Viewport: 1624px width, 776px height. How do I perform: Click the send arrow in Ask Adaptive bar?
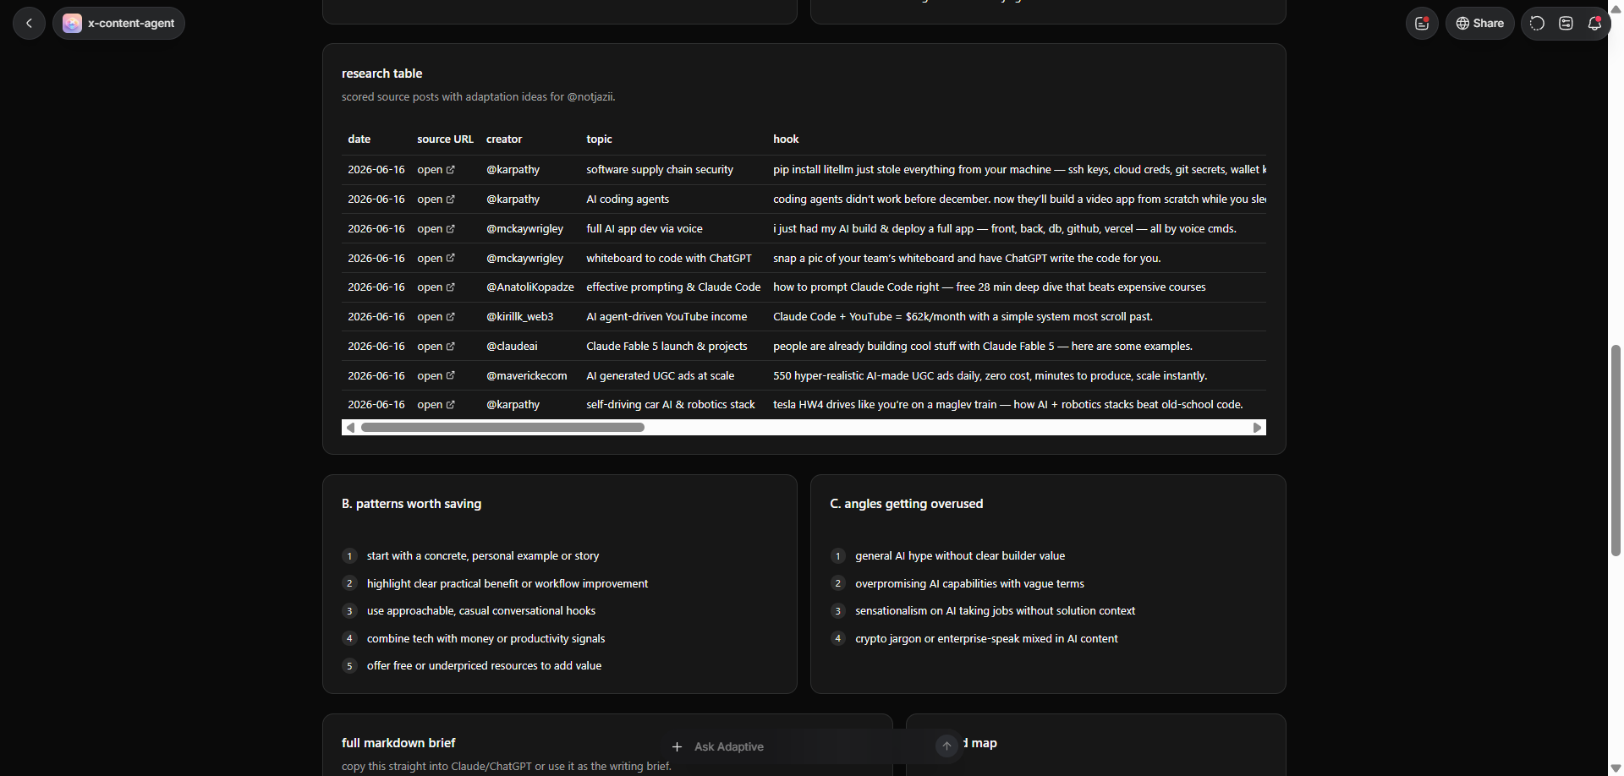click(946, 746)
